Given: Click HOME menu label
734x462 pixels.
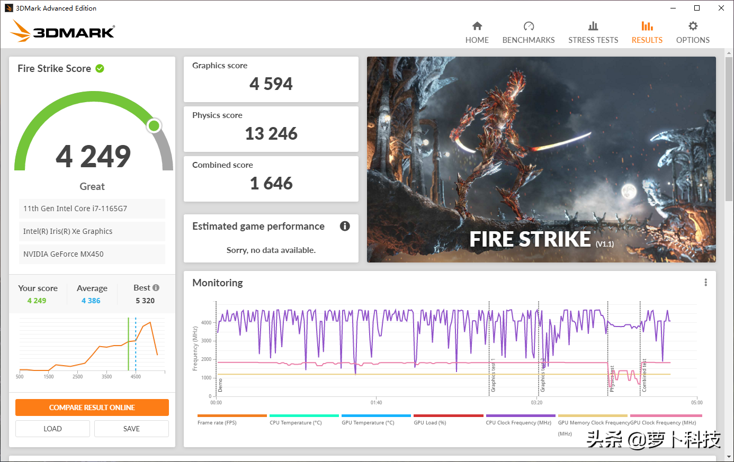Looking at the screenshot, I should click(x=477, y=40).
